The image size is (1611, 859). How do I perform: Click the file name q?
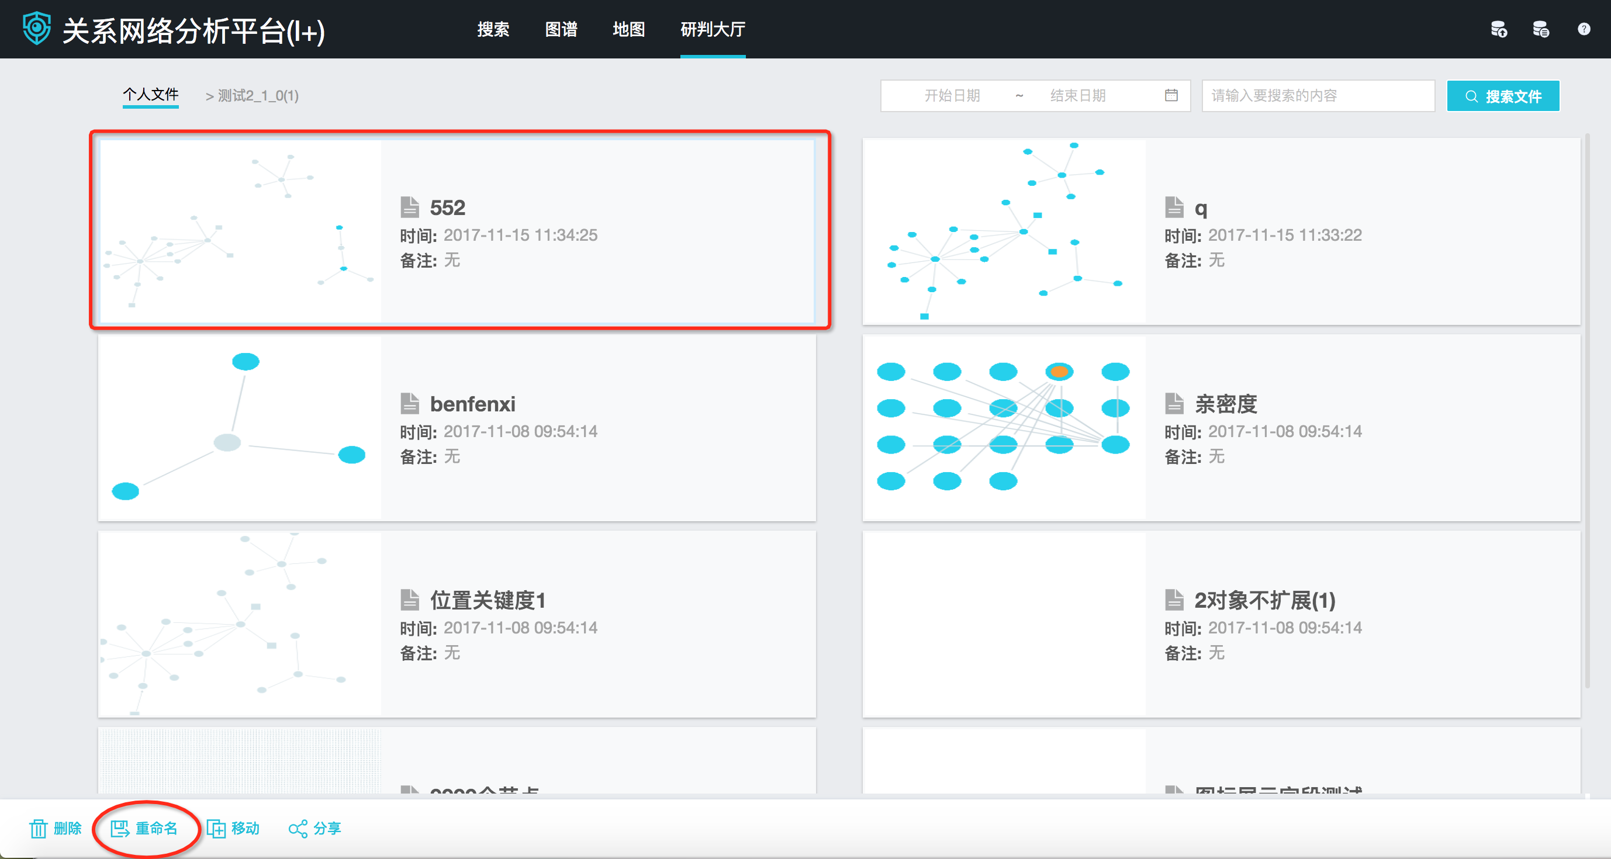click(1201, 209)
